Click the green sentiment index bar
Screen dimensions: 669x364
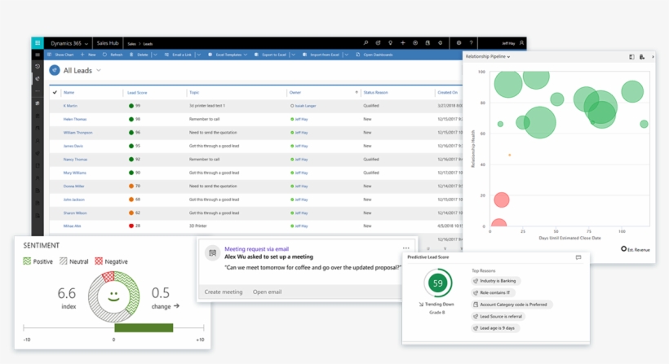click(144, 328)
